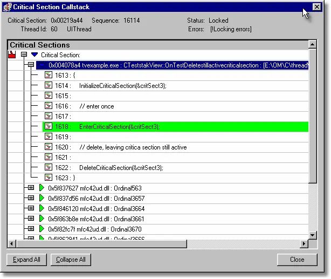The height and width of the screenshot is (279, 331).
Task: Click the 0x00219a44 critical section address
Action: pos(67,21)
